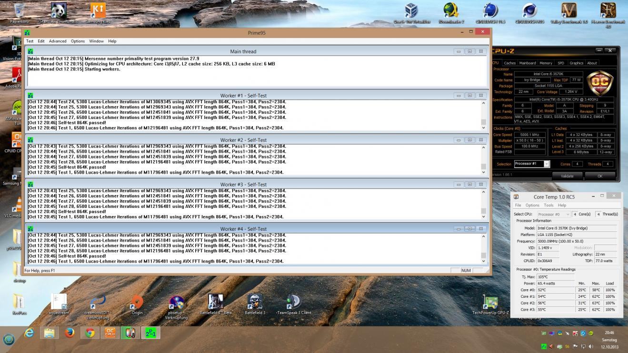Open the Papierkorb recycle bin icon
628x353 pixels.
coord(20,12)
